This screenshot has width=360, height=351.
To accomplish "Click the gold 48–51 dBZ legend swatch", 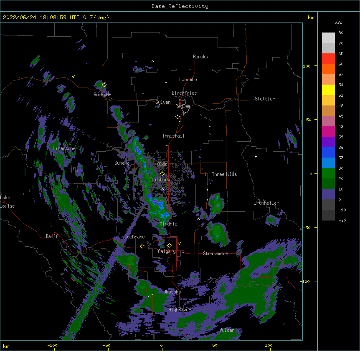I will [328, 100].
